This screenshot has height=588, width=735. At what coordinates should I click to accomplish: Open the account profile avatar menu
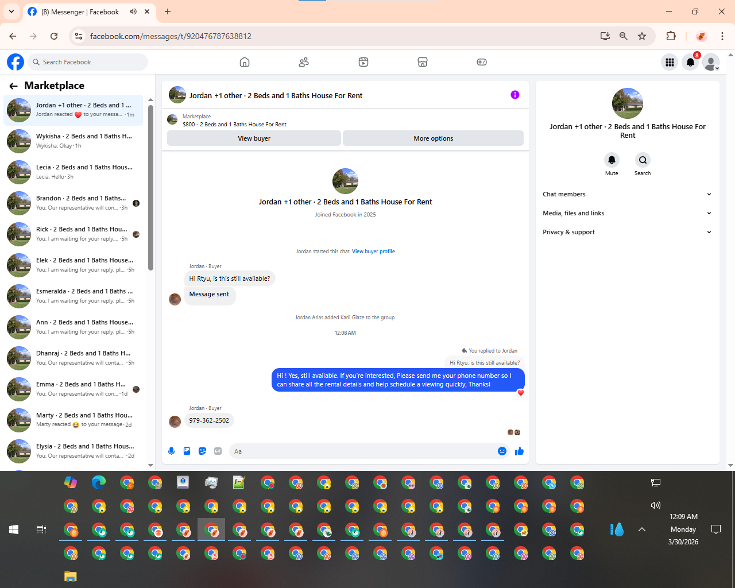pyautogui.click(x=711, y=62)
